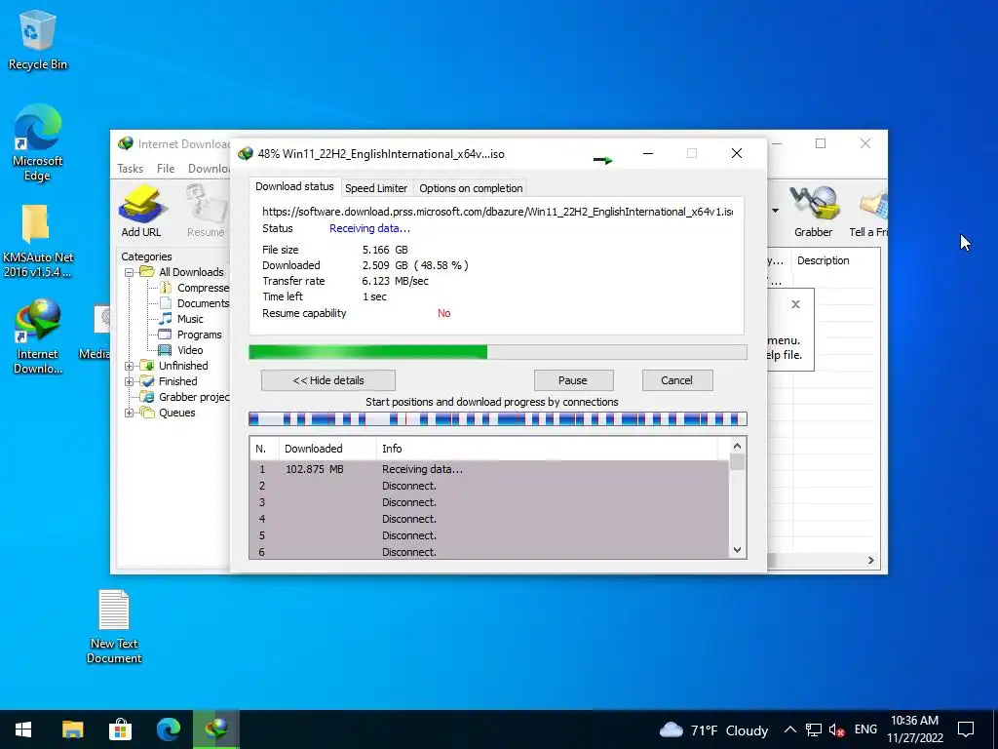Viewport: 998px width, 749px height.
Task: Select Internet Download Manager desktop shortcut
Action: pyautogui.click(x=38, y=336)
